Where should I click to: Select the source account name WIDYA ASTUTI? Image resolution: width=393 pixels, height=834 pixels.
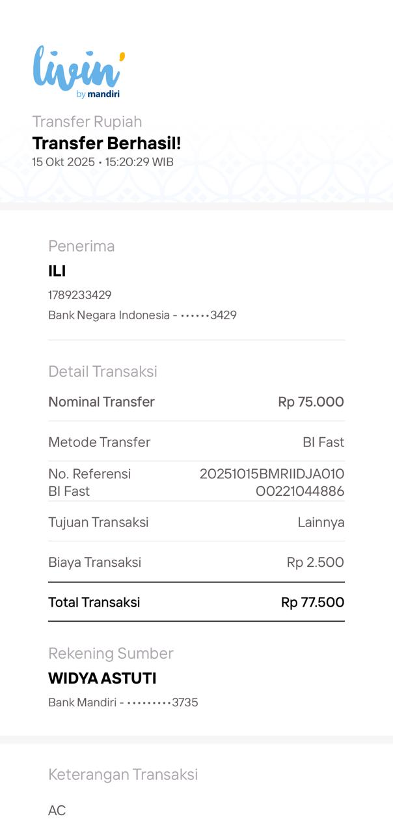pyautogui.click(x=102, y=678)
